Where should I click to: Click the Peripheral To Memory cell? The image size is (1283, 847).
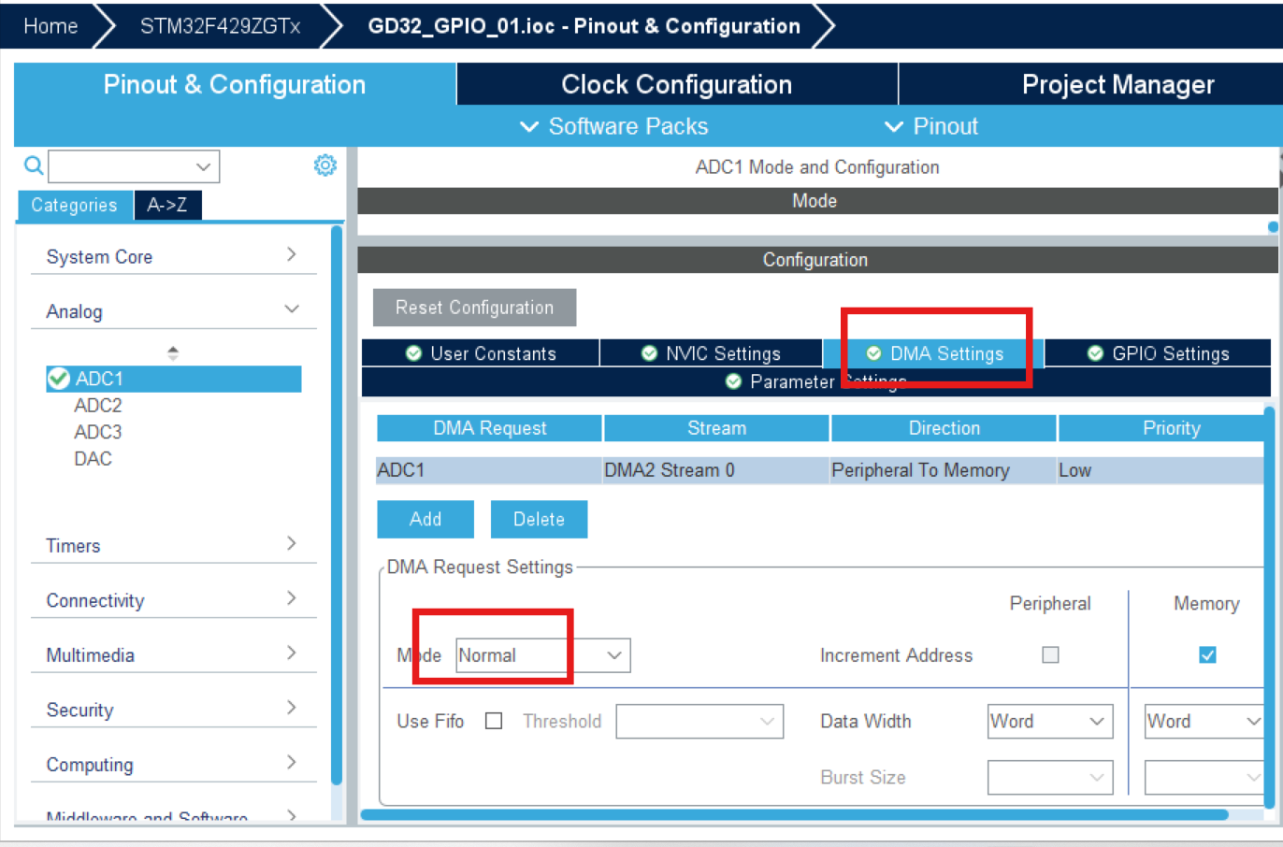tap(944, 470)
